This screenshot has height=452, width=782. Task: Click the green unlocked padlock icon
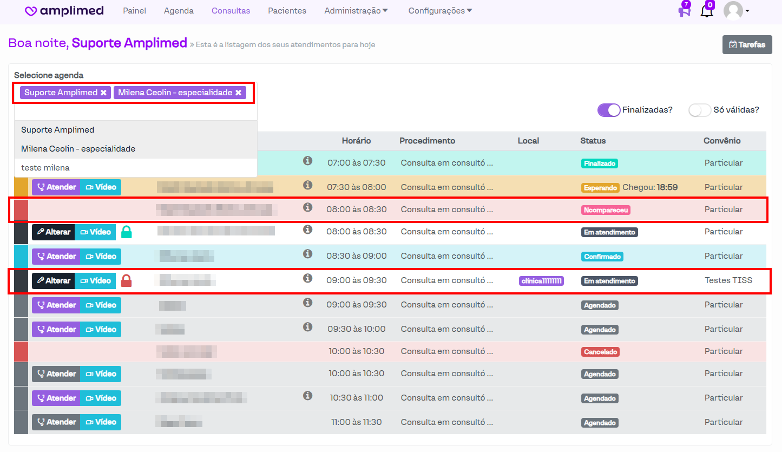[126, 232]
